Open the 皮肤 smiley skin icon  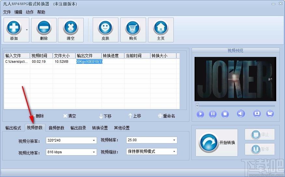pos(105,27)
